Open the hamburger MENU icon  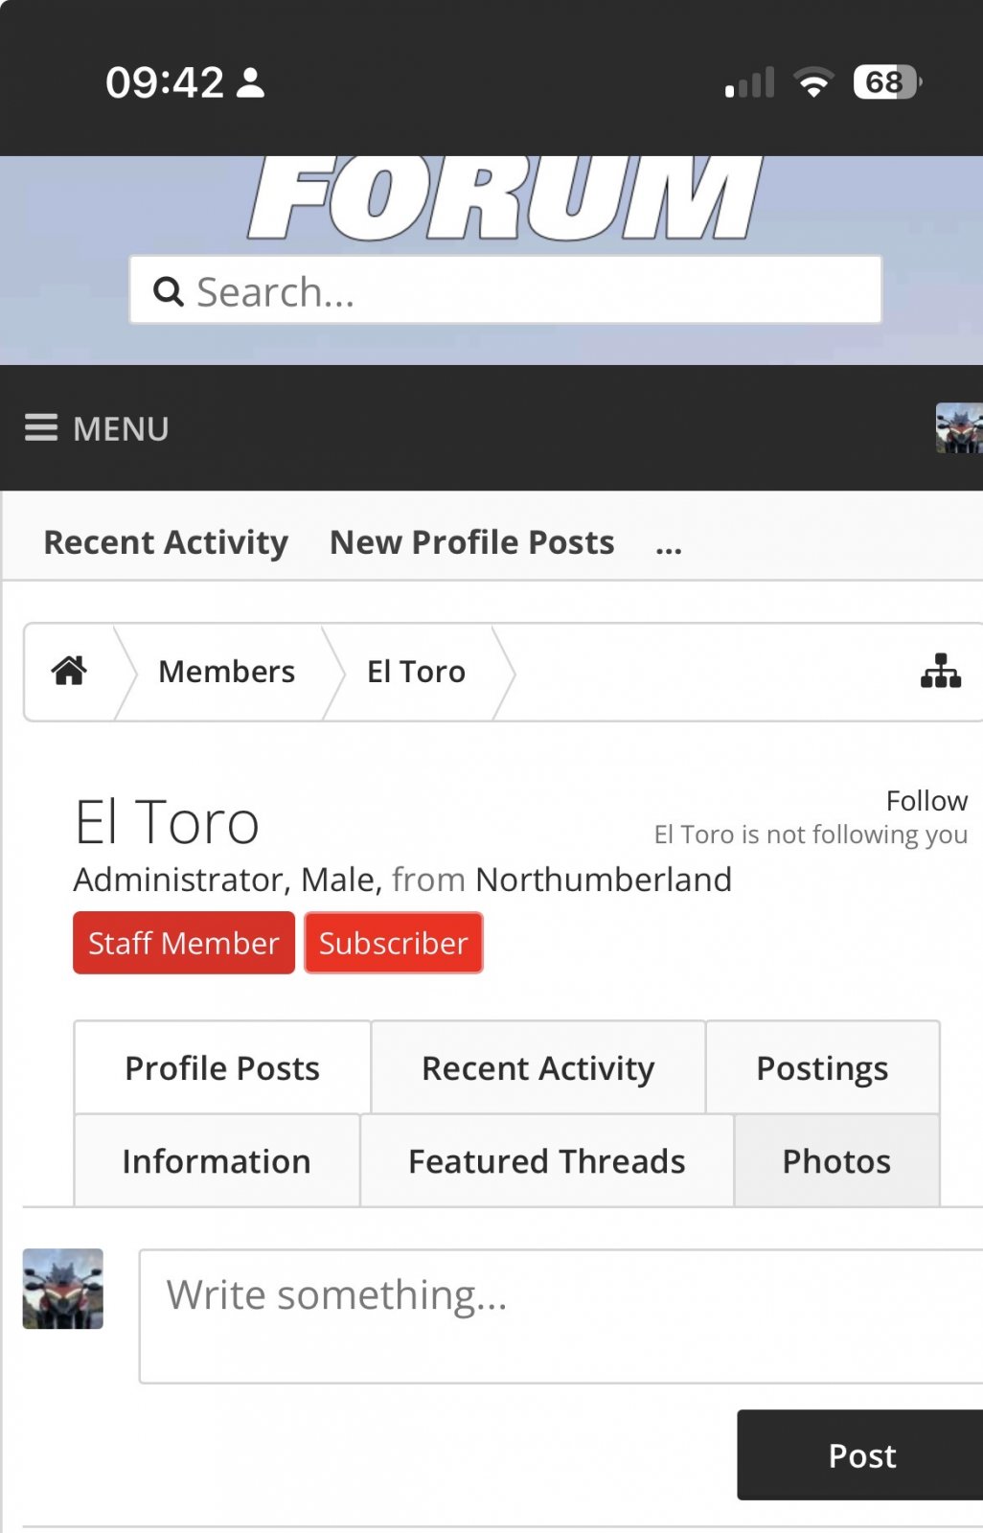[x=41, y=427]
